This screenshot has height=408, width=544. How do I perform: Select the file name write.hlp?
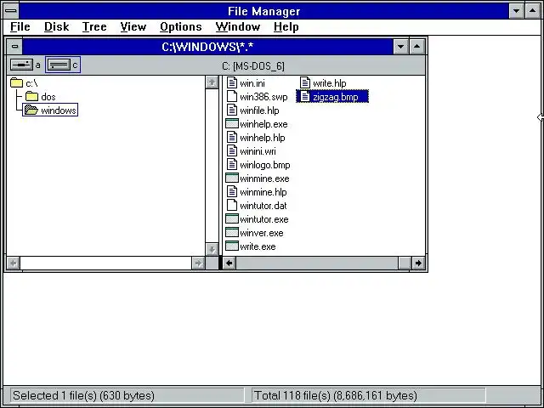[x=330, y=83]
